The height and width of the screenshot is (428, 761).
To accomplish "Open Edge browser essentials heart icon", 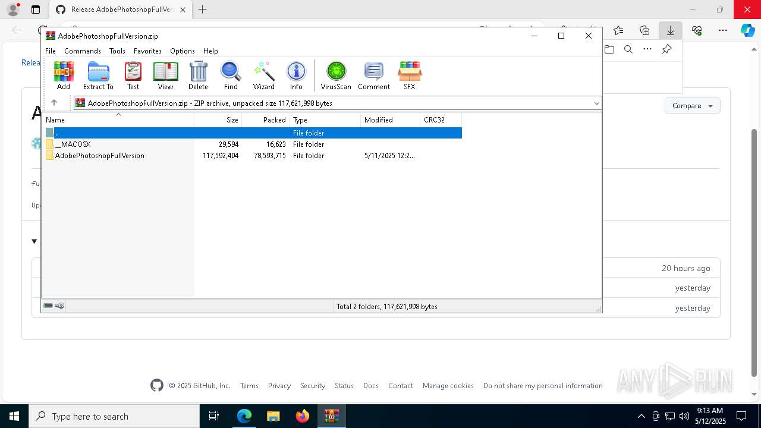I will pos(697,30).
